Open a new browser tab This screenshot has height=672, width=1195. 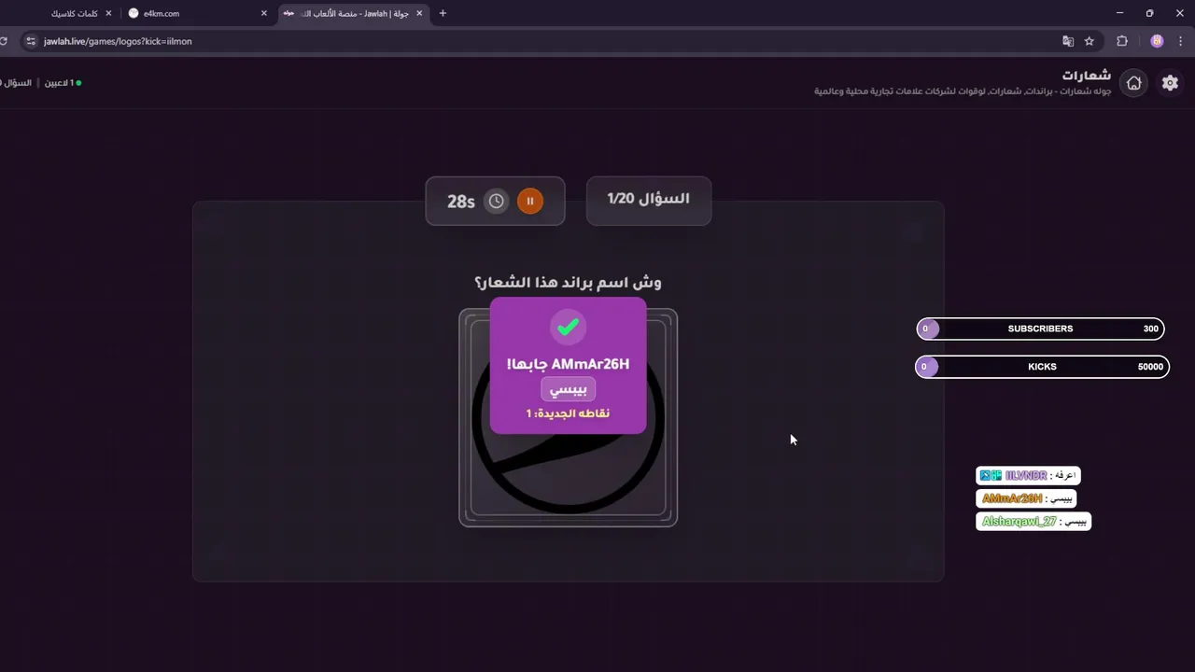pos(443,13)
